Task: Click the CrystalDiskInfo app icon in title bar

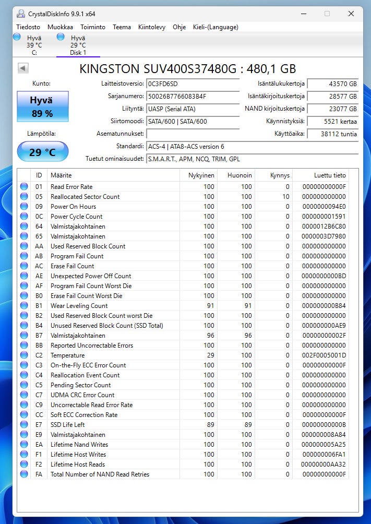Action: pyautogui.click(x=21, y=14)
